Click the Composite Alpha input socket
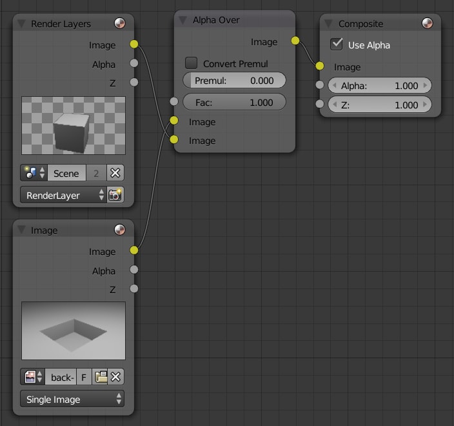Screen dimensions: 454x426 (x=320, y=85)
